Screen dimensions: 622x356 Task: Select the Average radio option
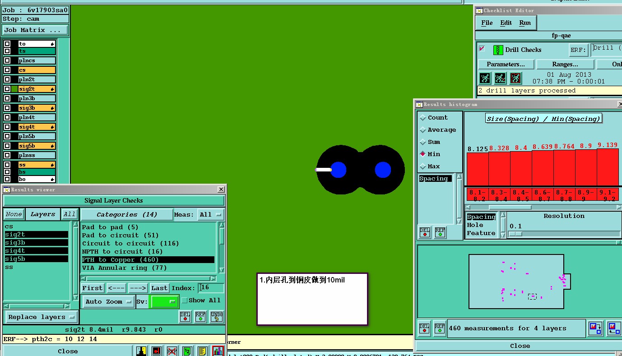click(x=437, y=130)
